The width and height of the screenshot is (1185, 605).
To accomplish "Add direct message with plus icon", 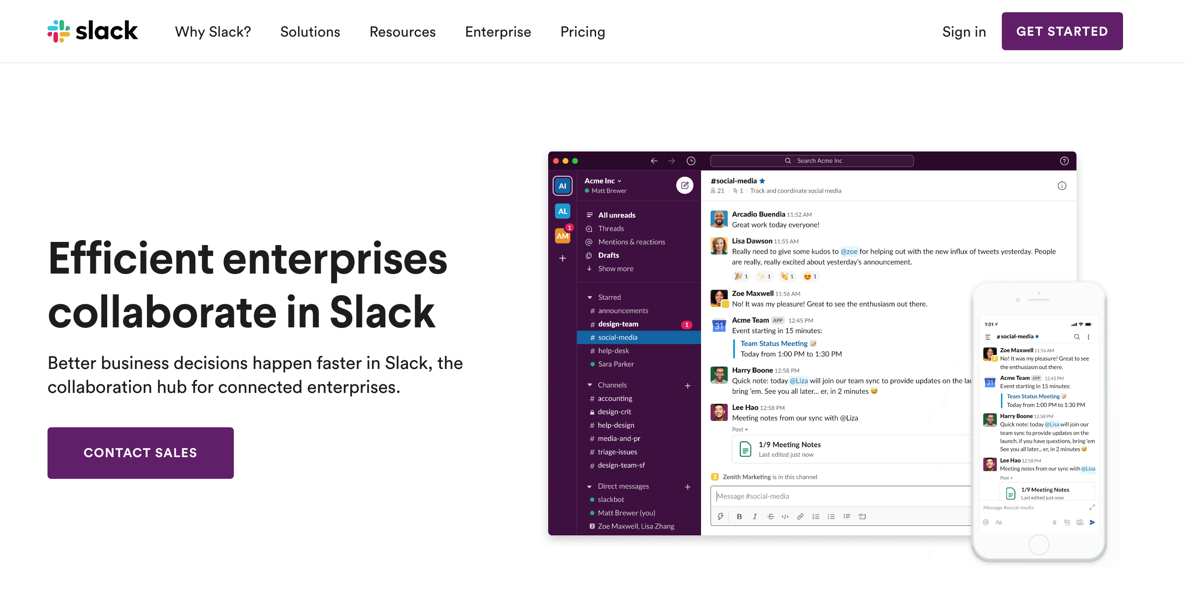I will coord(687,487).
